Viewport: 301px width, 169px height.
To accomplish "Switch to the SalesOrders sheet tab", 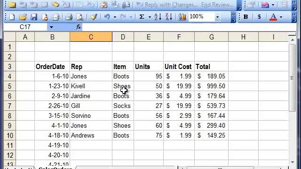I will 55,168.
